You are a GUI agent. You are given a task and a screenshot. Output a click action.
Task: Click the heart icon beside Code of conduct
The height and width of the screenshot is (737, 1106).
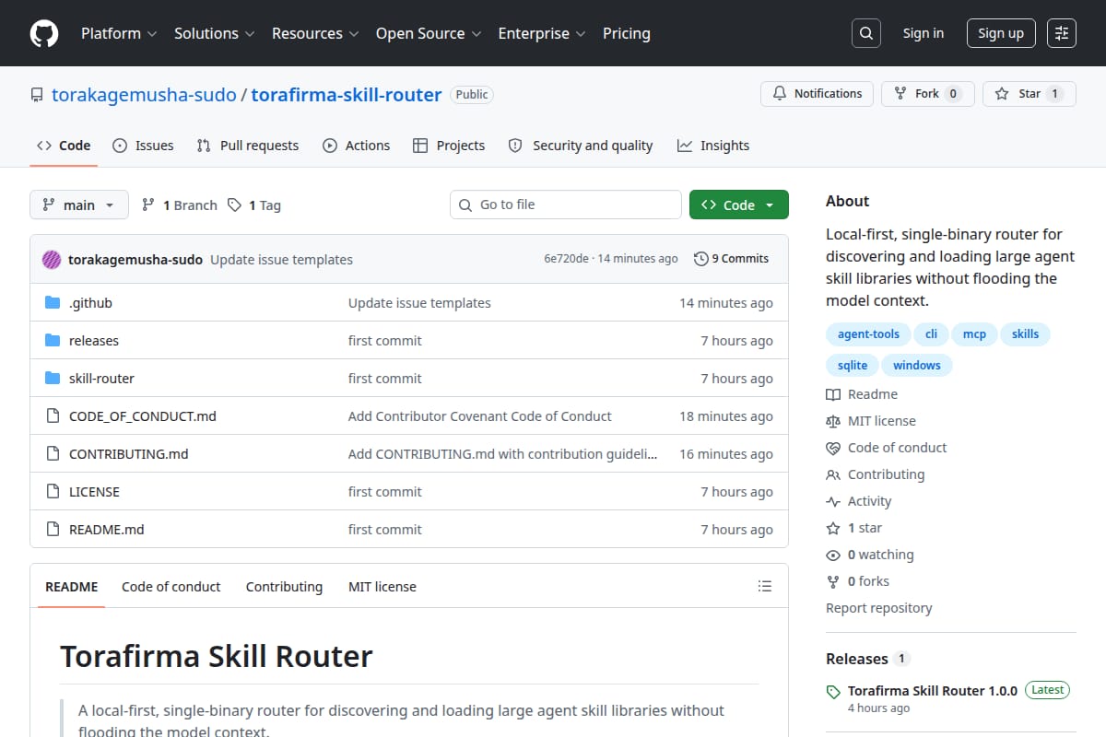point(833,448)
